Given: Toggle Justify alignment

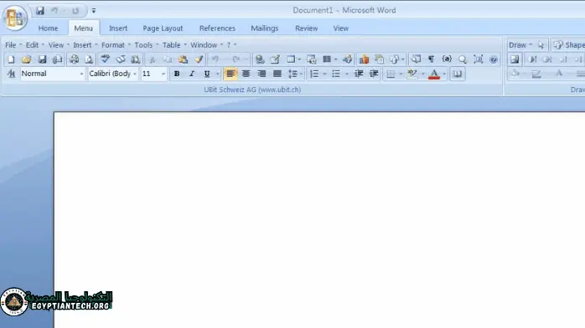Looking at the screenshot, I should [277, 74].
